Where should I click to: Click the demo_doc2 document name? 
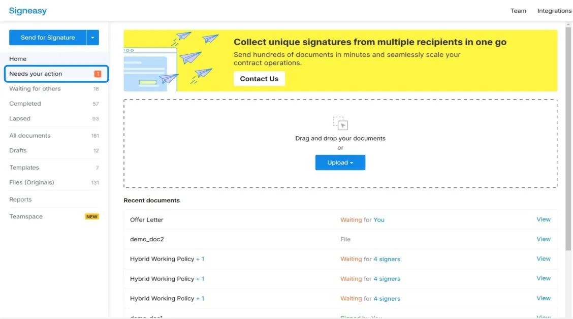tap(147, 239)
